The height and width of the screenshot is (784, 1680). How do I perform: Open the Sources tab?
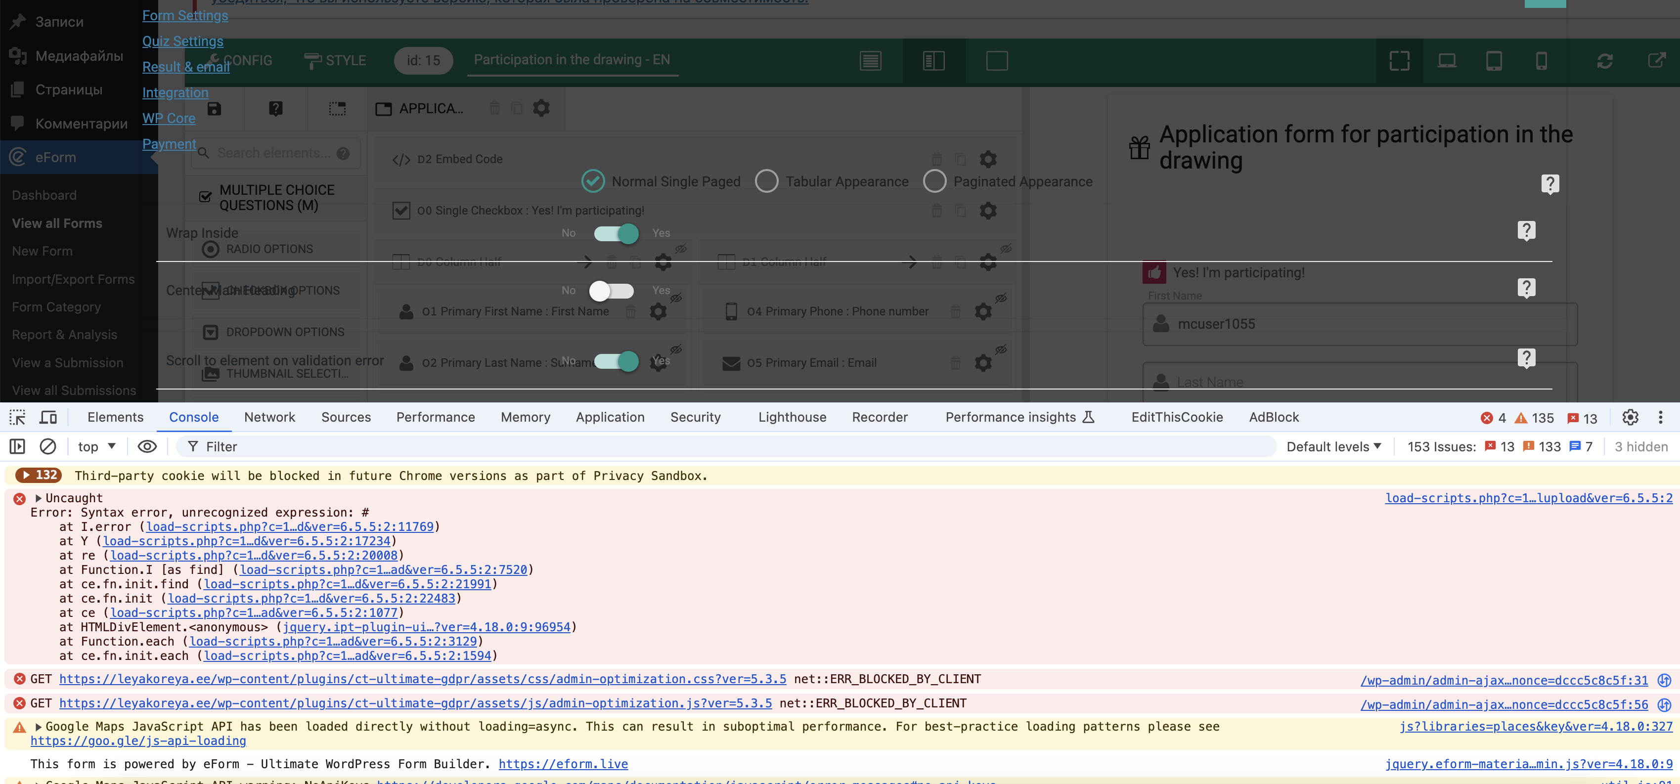346,417
